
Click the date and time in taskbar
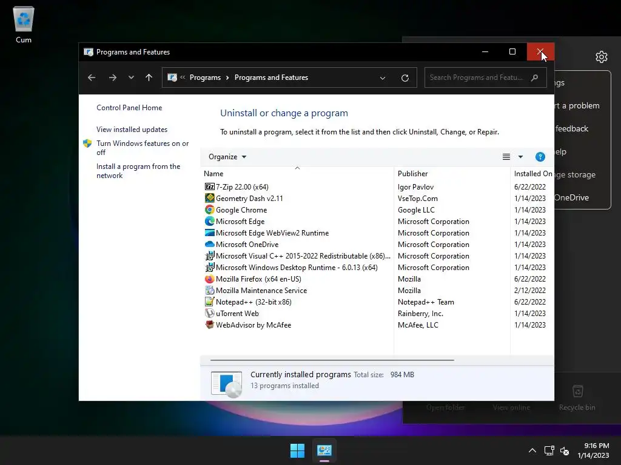tap(594, 450)
